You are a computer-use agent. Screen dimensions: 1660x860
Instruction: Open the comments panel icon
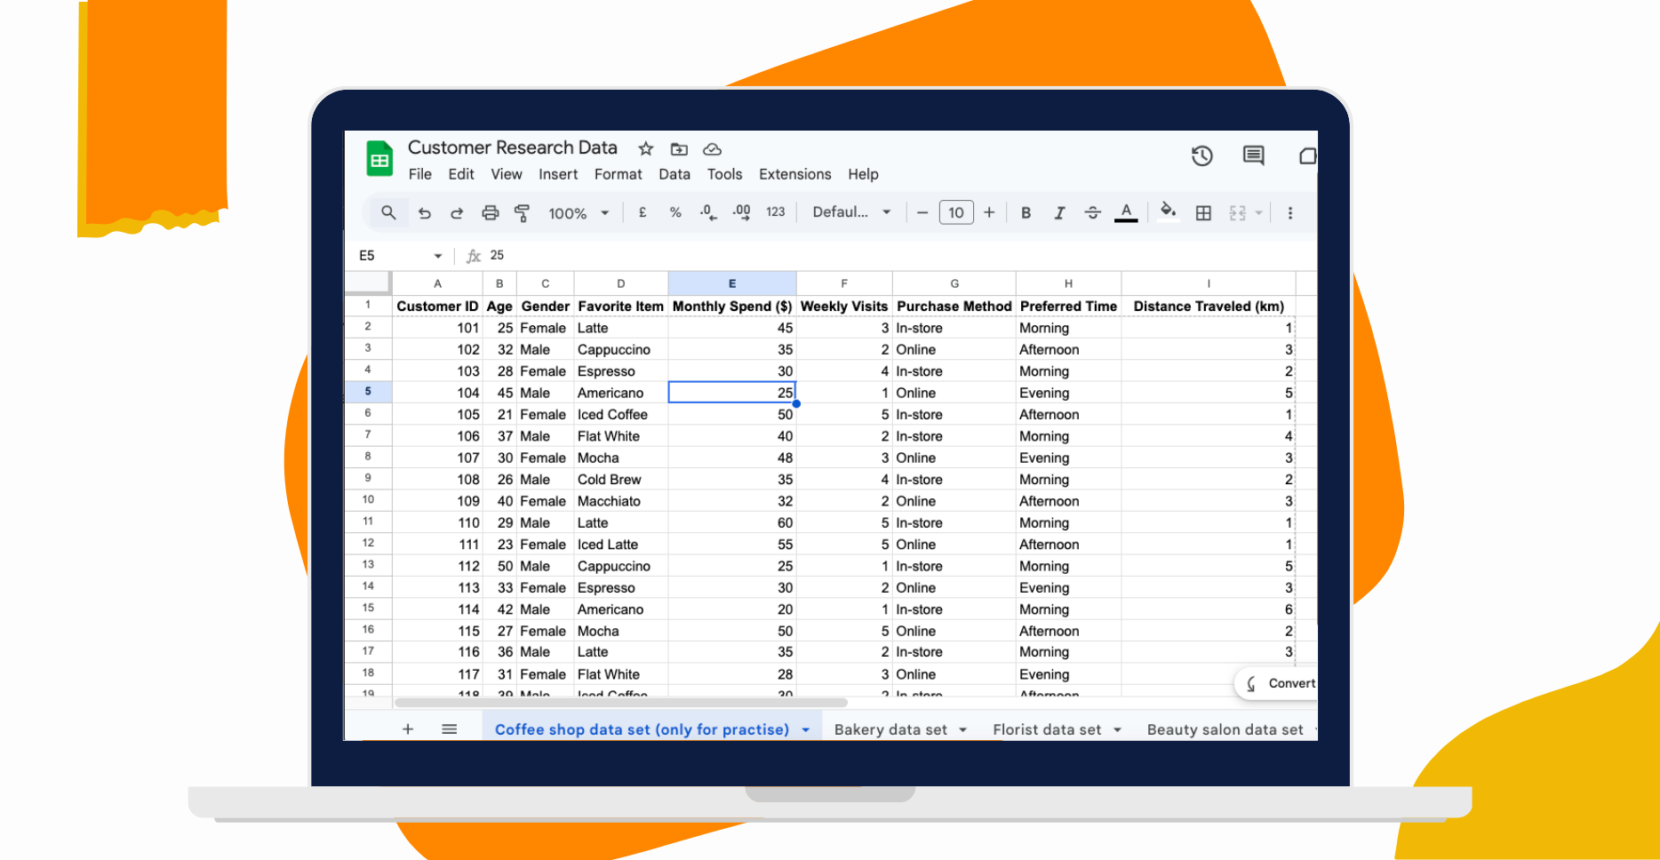(x=1253, y=156)
